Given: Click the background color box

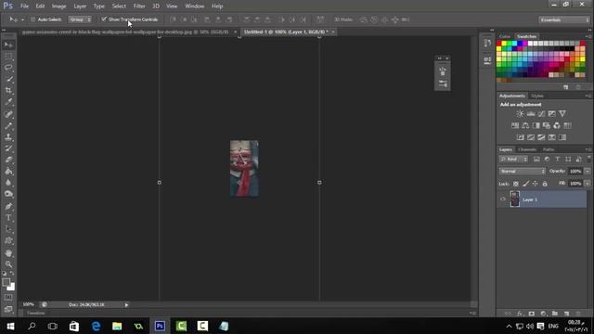Looking at the screenshot, I should pyautogui.click(x=12, y=287).
